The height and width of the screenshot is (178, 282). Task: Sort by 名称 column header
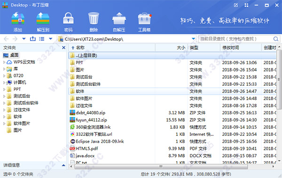111,48
